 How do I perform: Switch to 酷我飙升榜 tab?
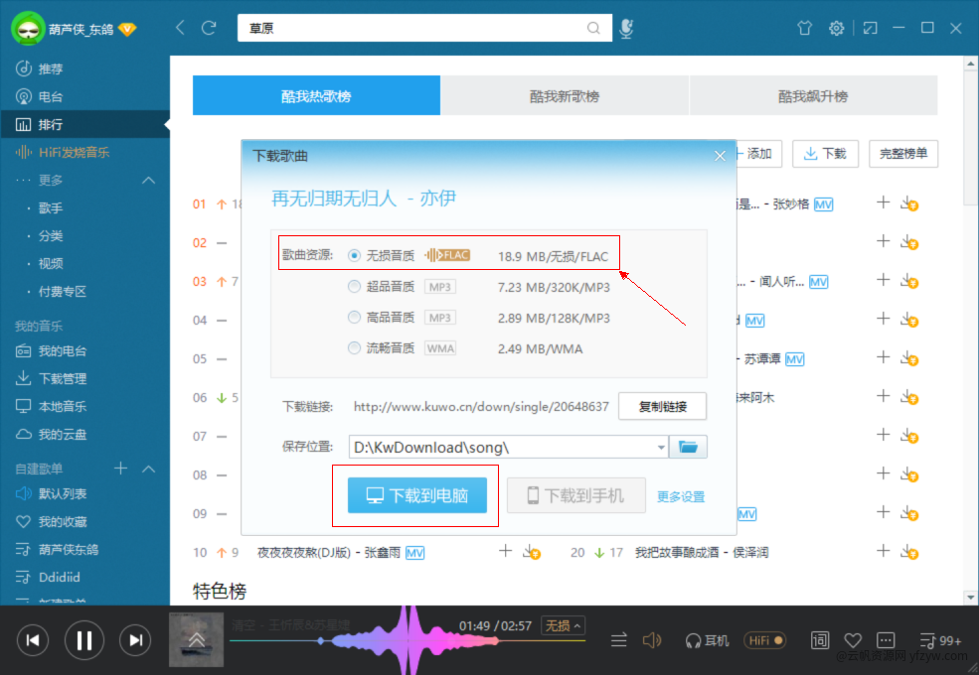coord(813,96)
